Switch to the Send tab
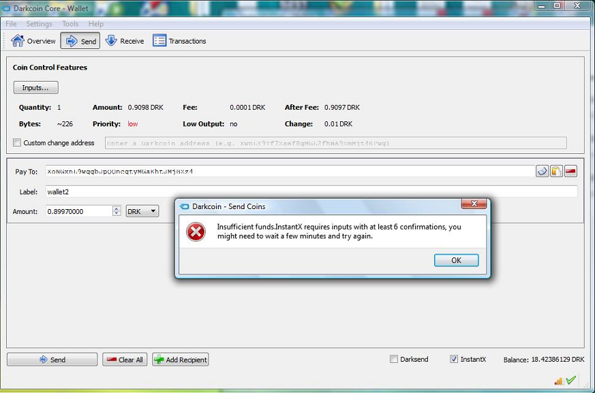This screenshot has width=595, height=393. 80,41
